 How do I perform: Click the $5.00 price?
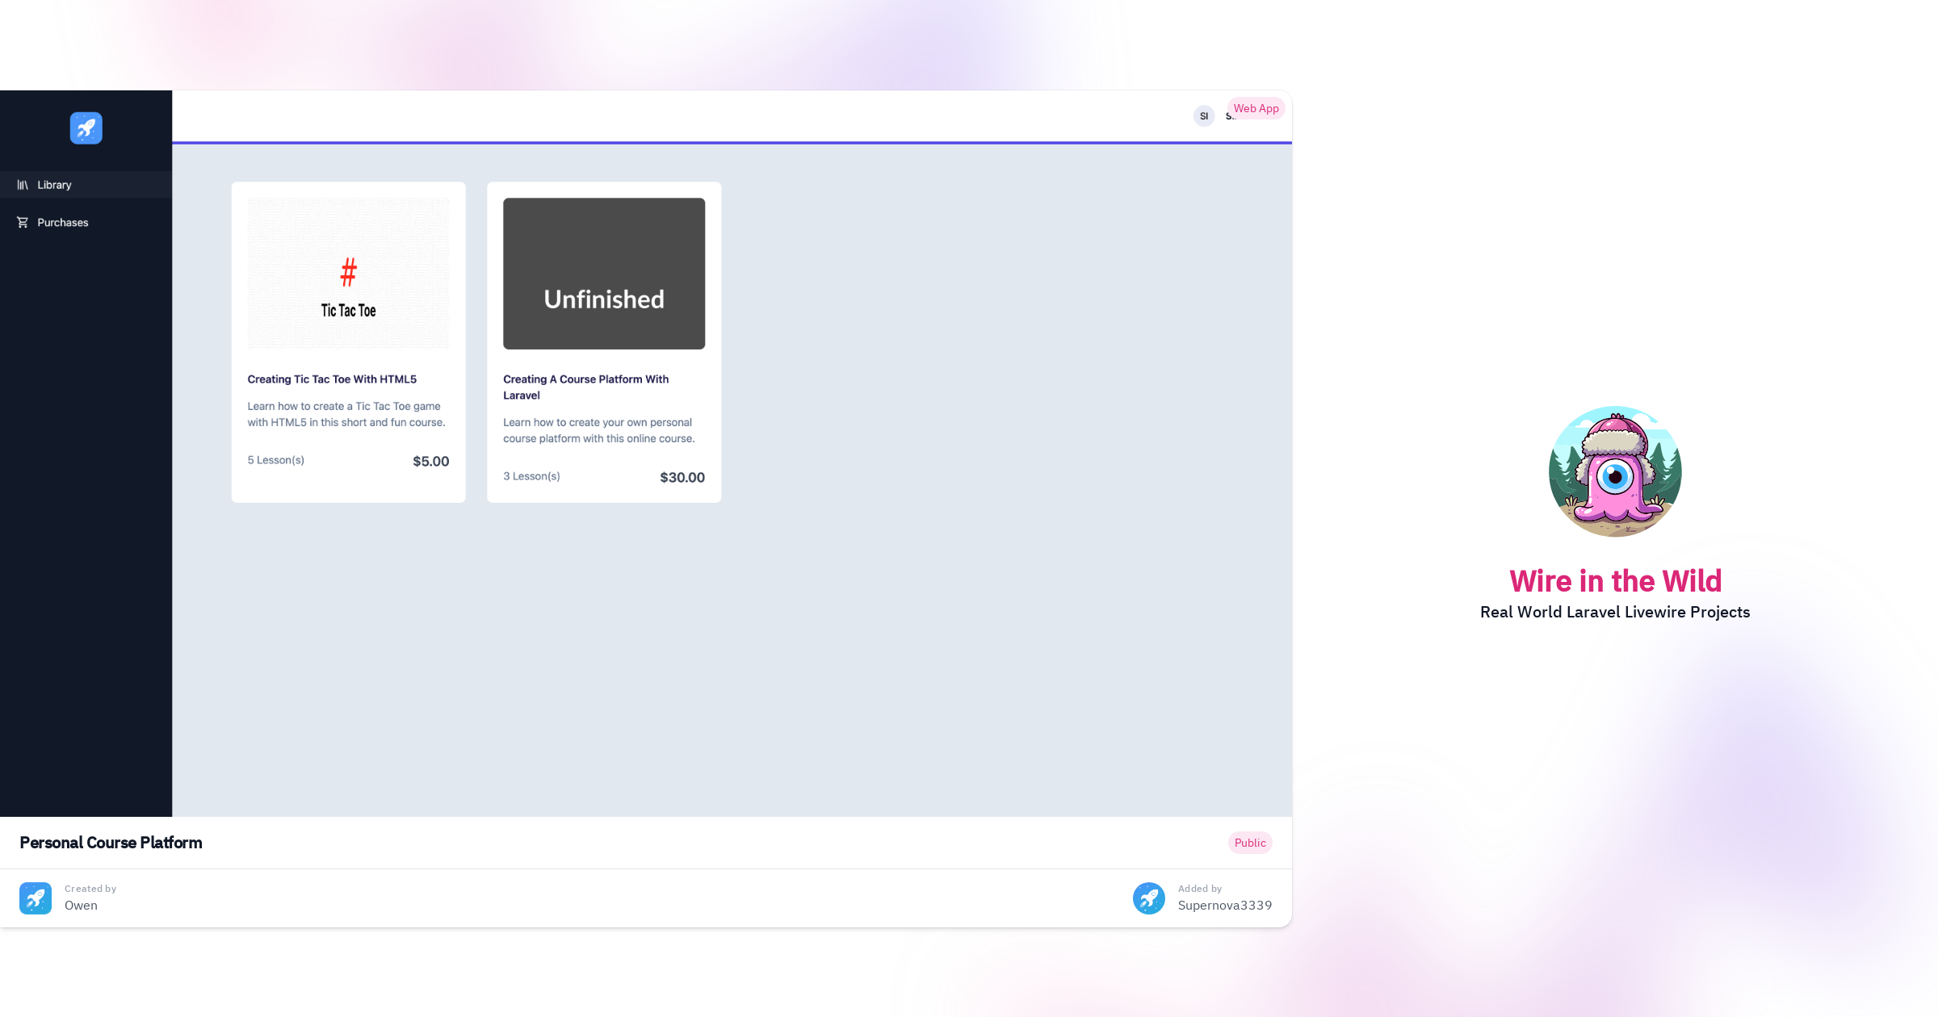431,462
